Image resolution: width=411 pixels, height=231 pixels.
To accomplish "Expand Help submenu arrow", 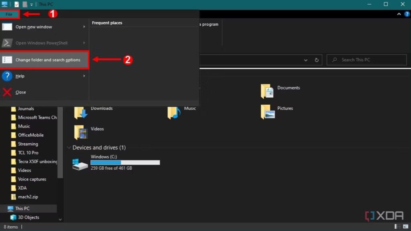I will 84,76.
